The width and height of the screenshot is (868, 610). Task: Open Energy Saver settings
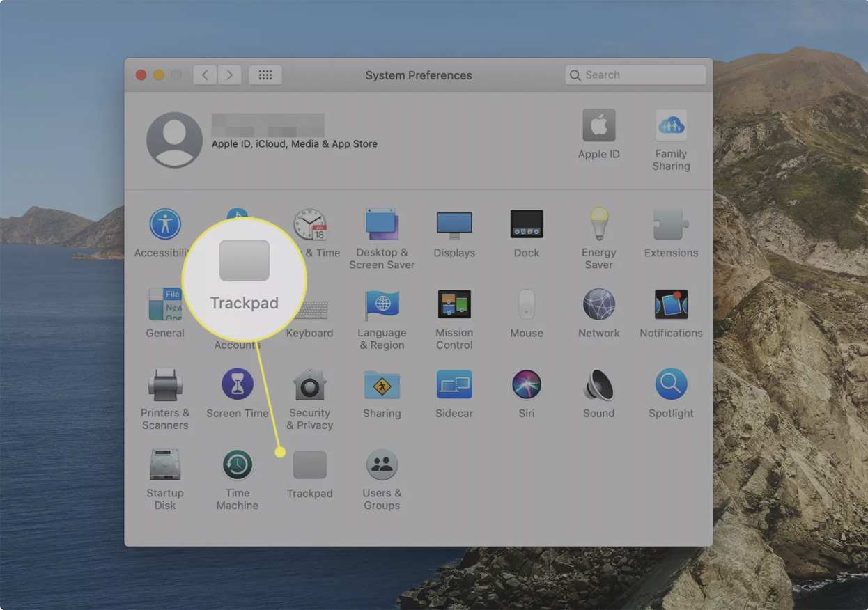coord(598,225)
